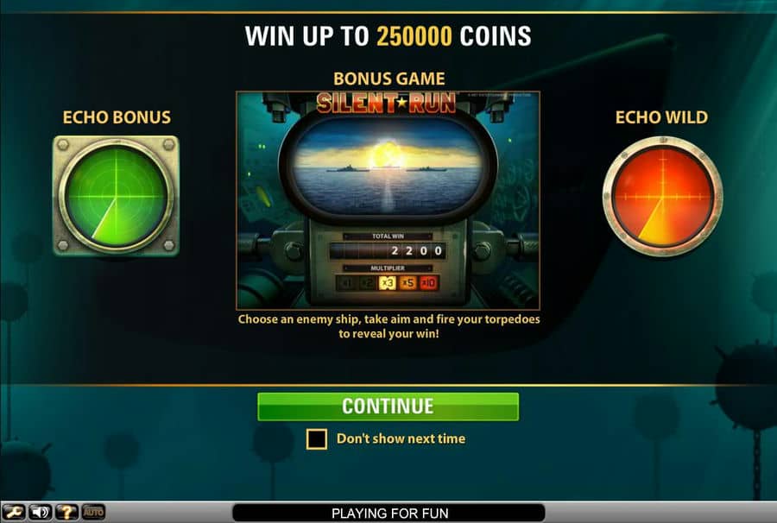
Task: Click the Win Up To 250000 Coins headline
Action: tap(388, 36)
